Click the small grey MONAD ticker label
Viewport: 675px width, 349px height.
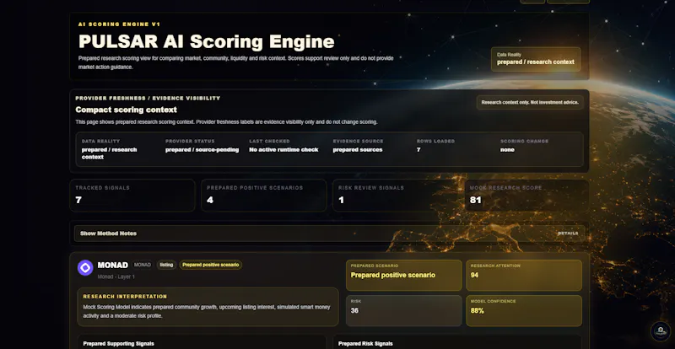pos(143,265)
